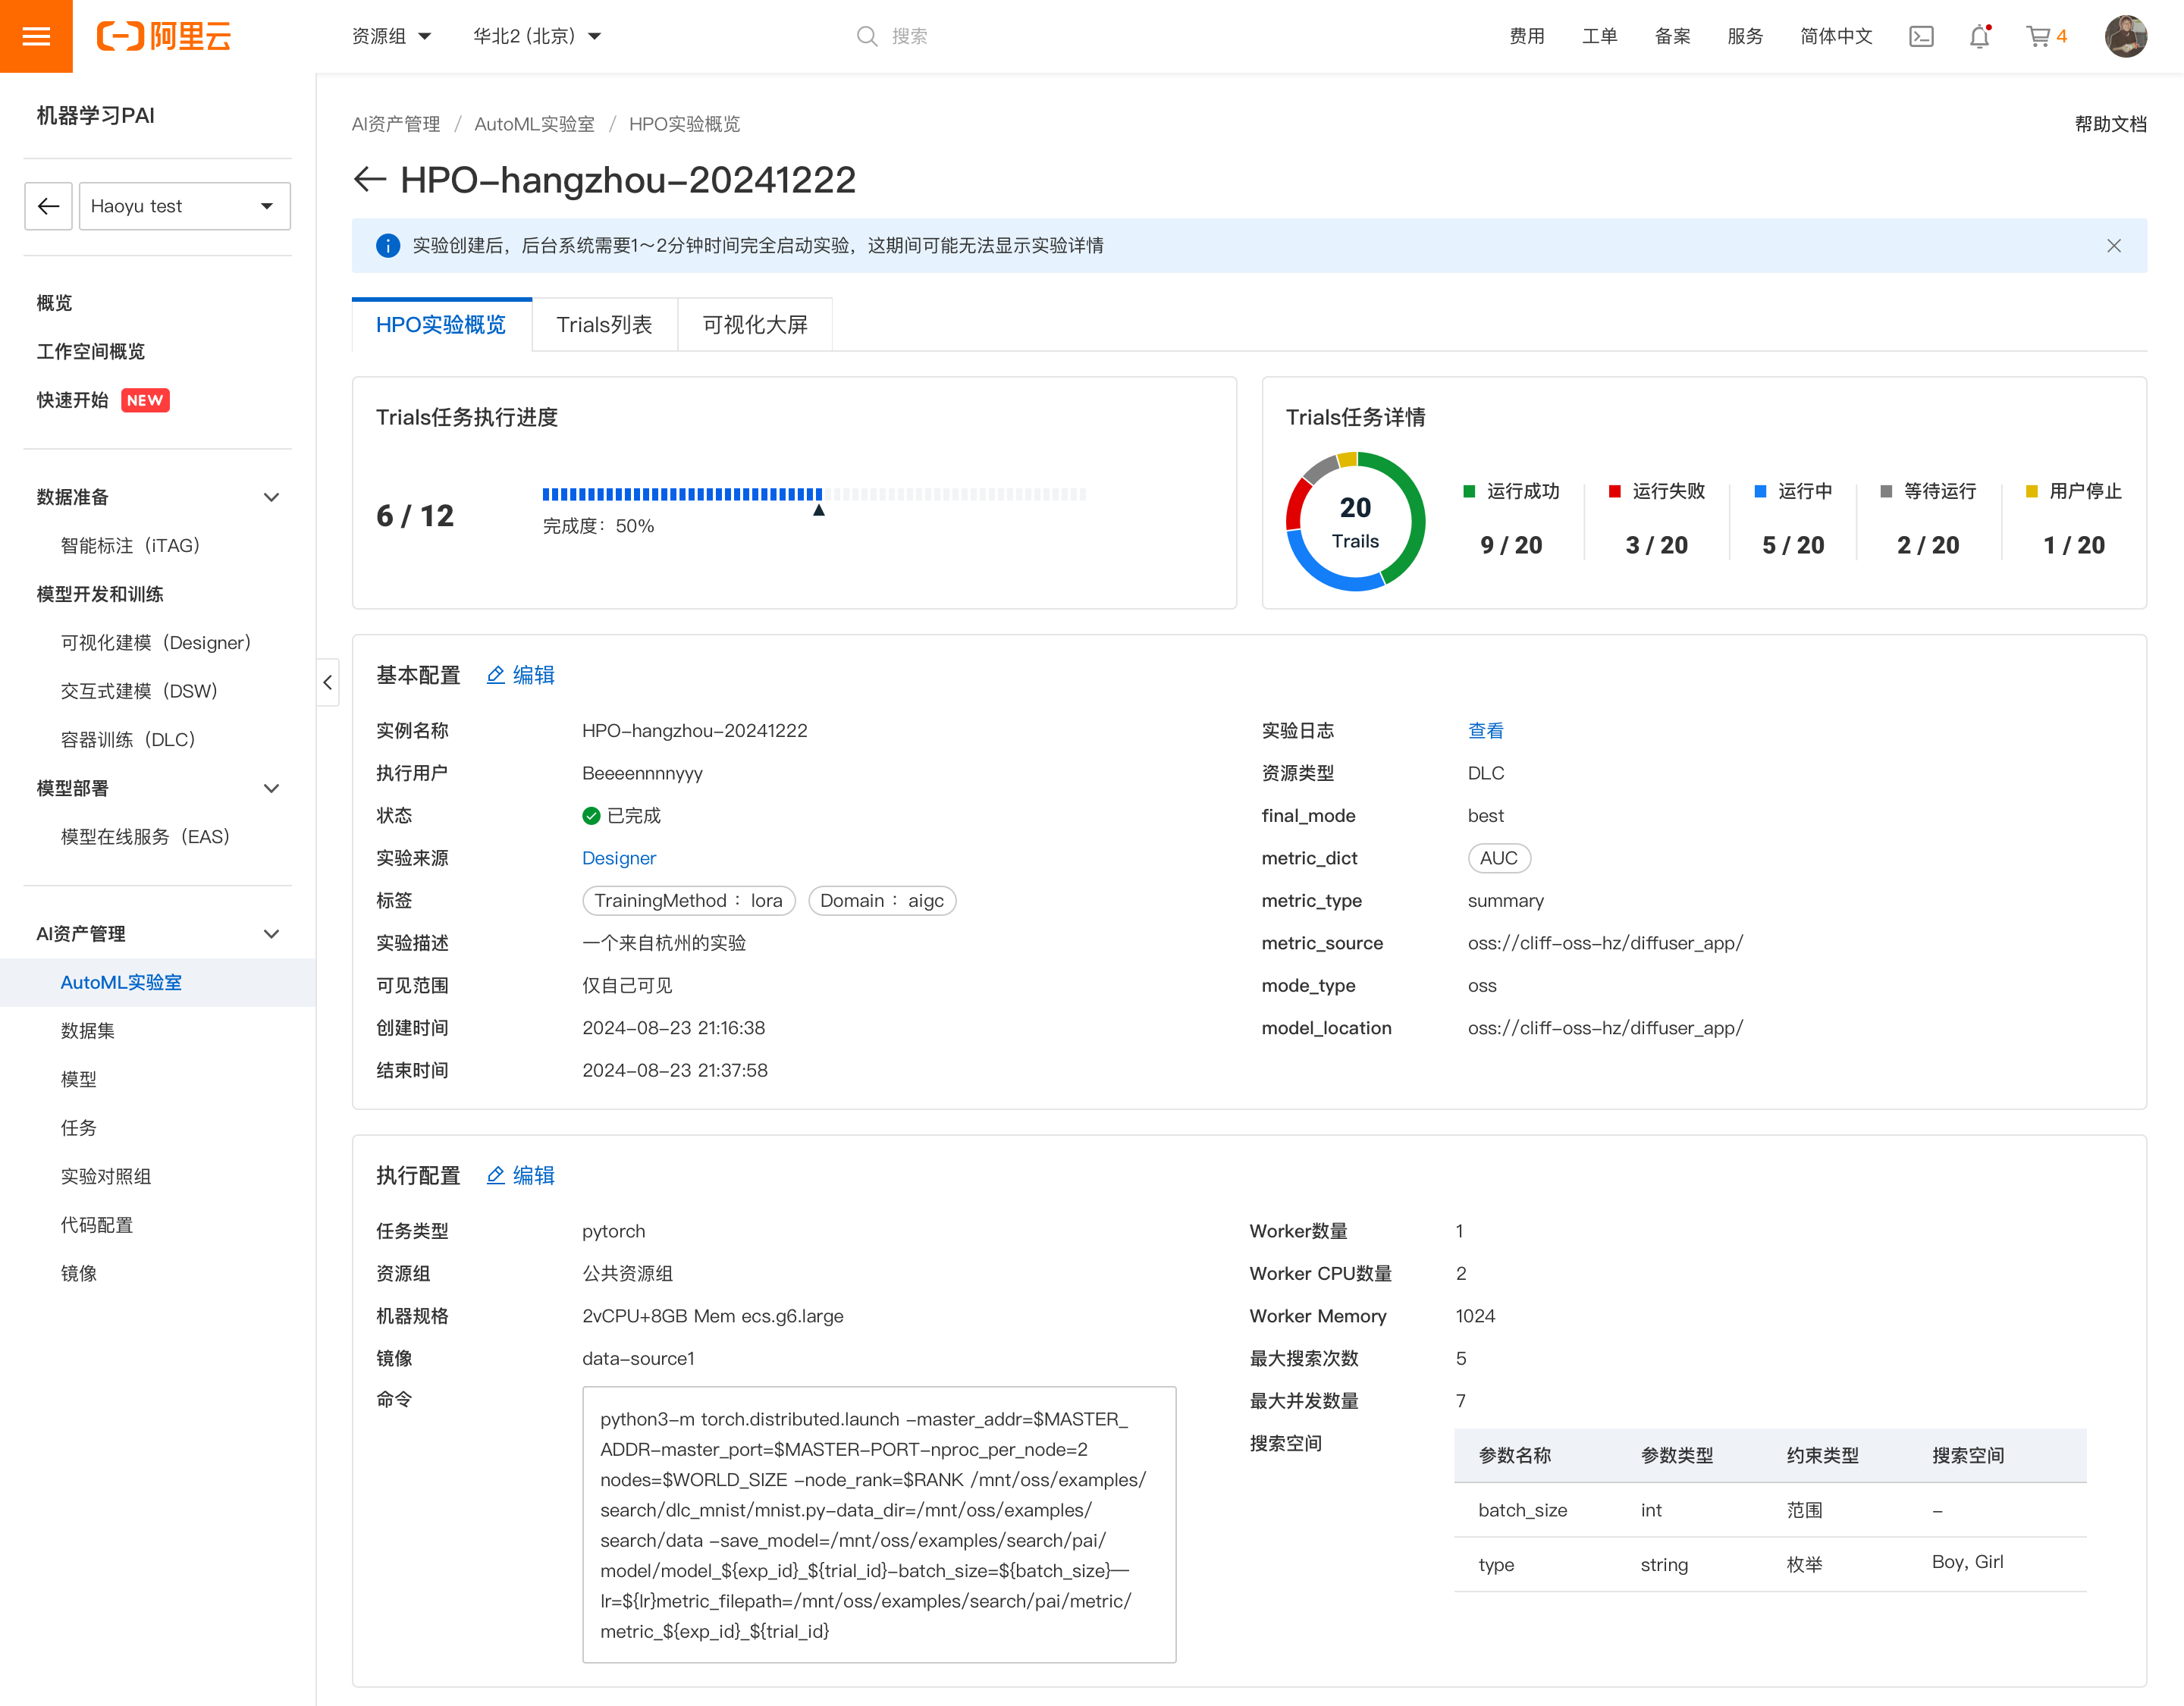Open the Designer source link

click(619, 858)
